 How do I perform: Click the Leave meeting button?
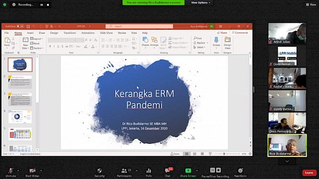tap(309, 173)
